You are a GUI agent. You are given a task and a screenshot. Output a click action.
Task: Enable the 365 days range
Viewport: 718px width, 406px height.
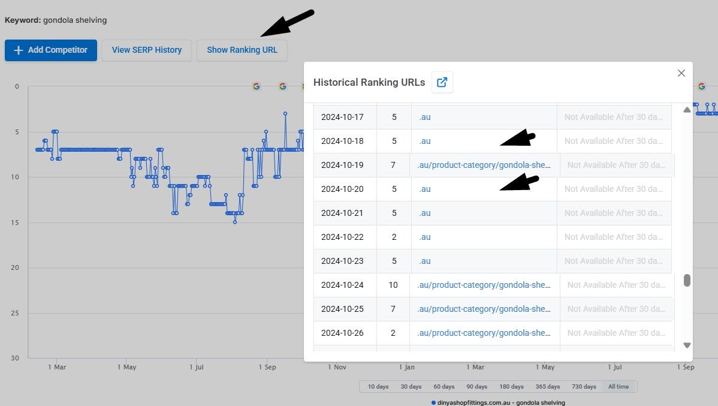coord(547,386)
